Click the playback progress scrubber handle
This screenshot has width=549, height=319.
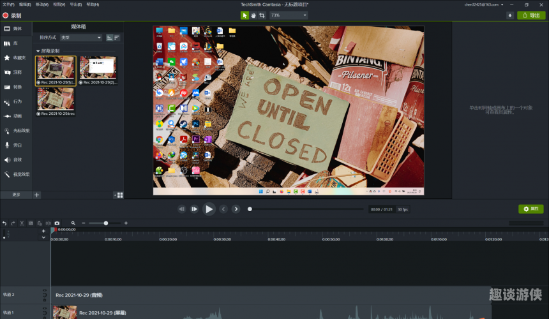click(250, 209)
